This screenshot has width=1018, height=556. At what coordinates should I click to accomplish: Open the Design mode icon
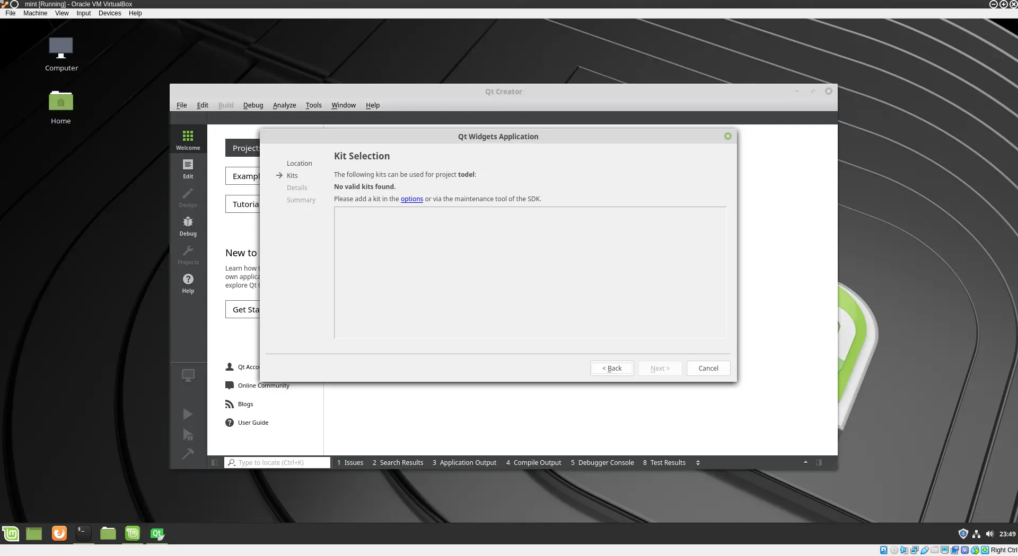[x=188, y=198]
